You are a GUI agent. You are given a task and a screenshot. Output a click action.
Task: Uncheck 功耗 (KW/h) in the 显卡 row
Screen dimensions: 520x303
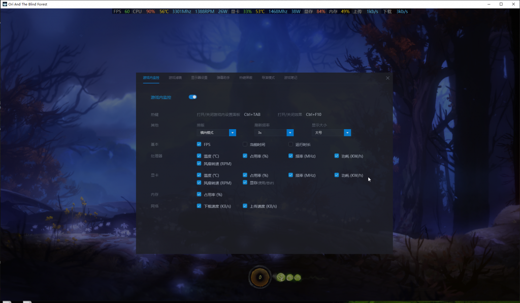coord(337,175)
